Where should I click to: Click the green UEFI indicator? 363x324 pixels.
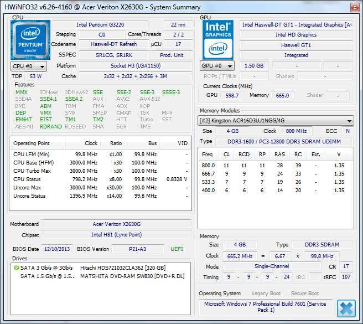coord(177,249)
